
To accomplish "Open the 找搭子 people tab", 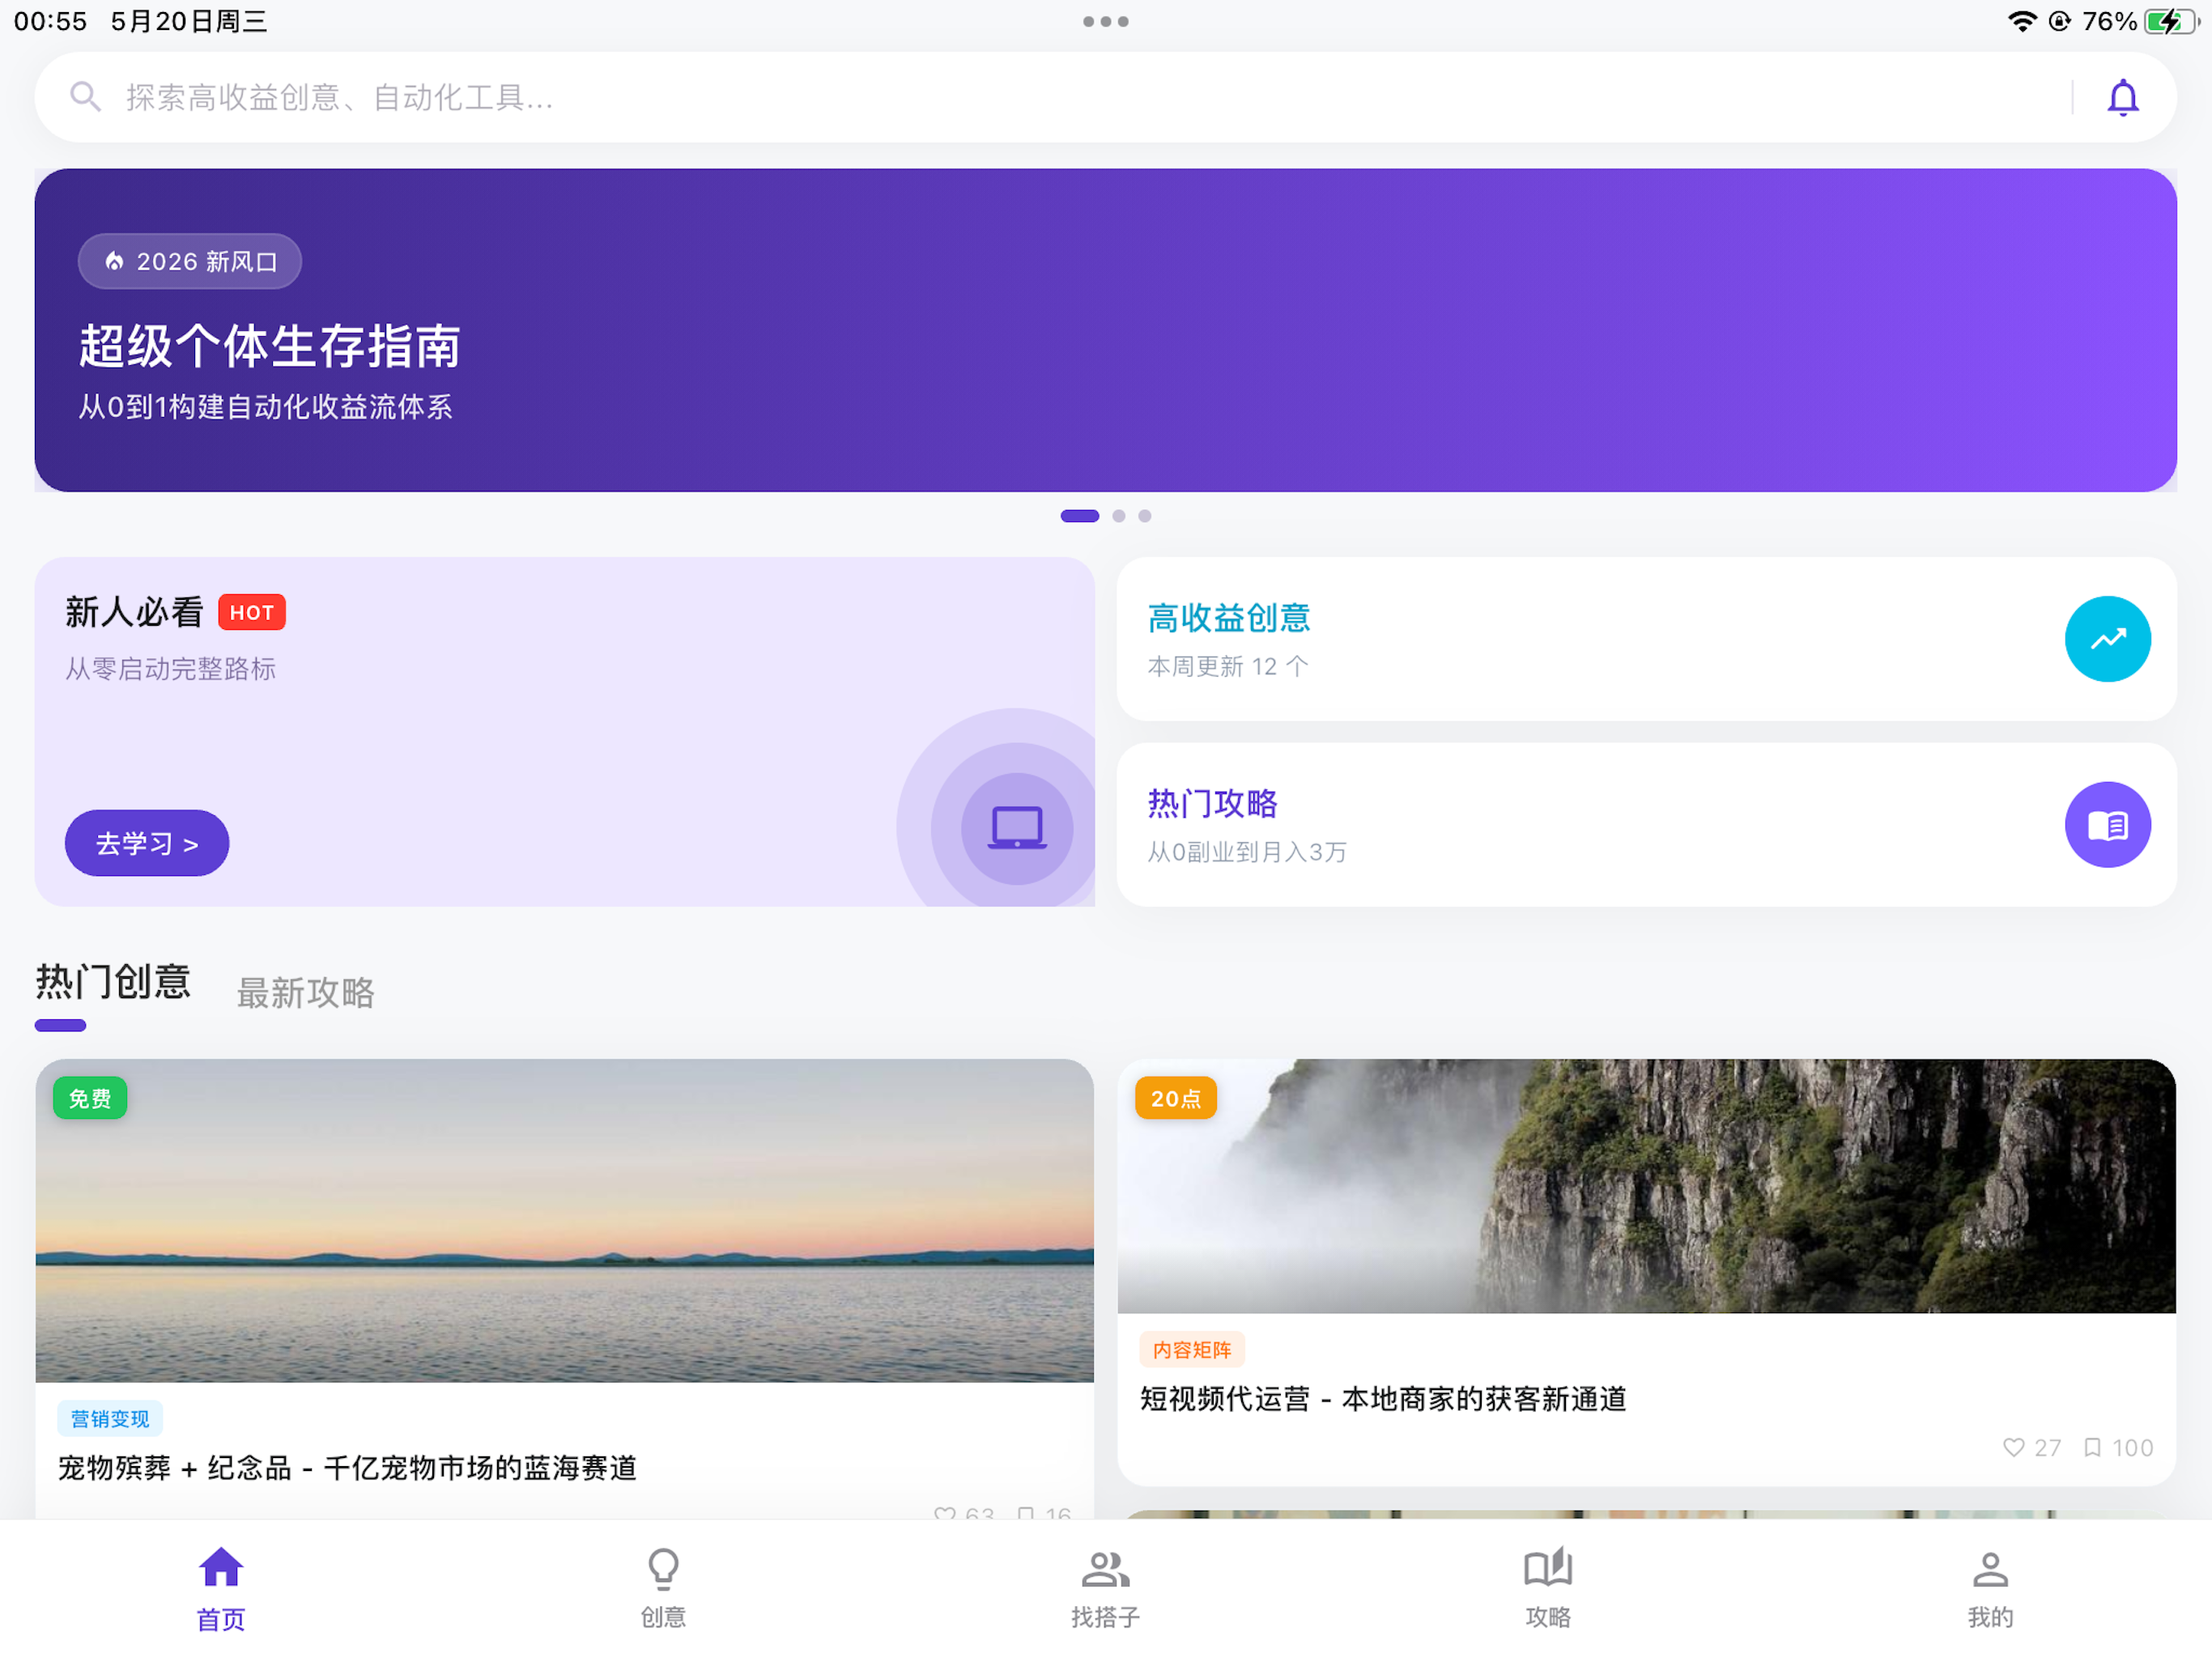I will (x=1105, y=1588).
